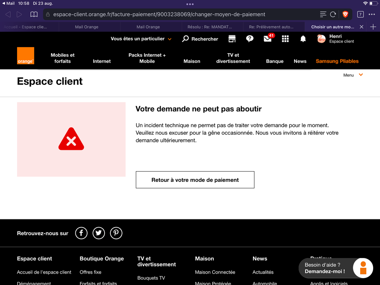Click Retour à votre mode de paiement
Image resolution: width=380 pixels, height=285 pixels.
point(195,180)
